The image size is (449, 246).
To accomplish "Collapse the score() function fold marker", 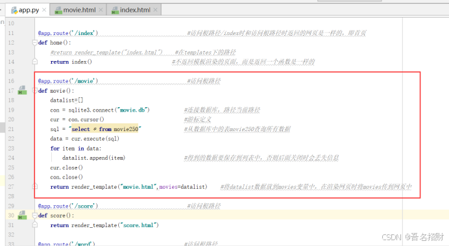I will [x=34, y=215].
